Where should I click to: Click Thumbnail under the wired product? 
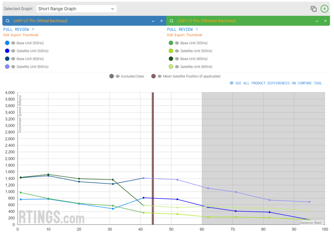coord(30,35)
